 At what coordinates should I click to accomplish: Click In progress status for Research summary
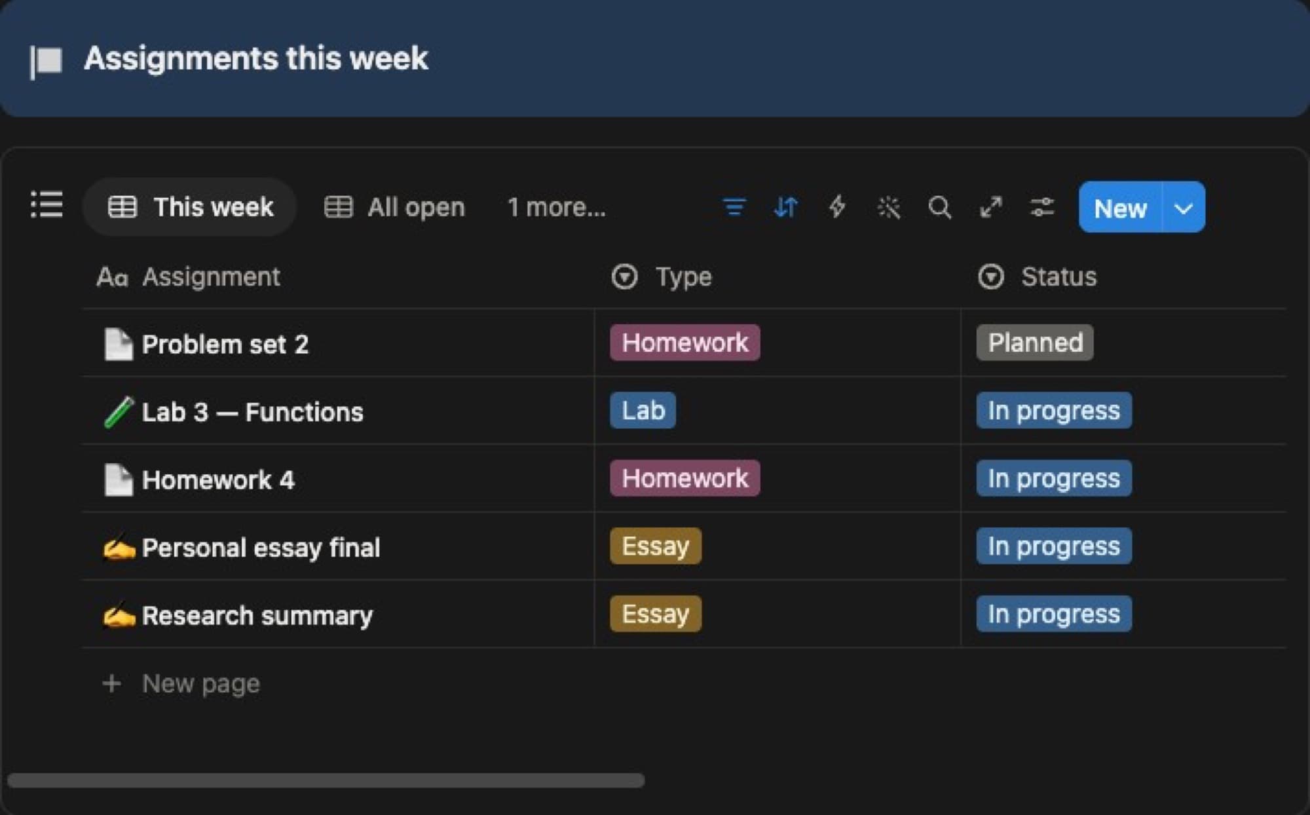point(1054,614)
